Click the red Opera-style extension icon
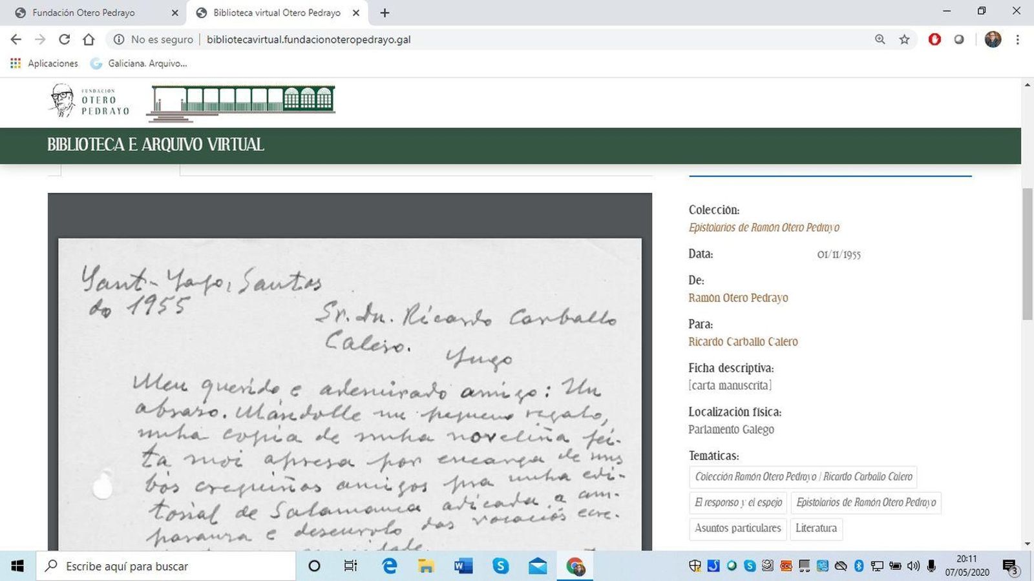 tap(934, 39)
